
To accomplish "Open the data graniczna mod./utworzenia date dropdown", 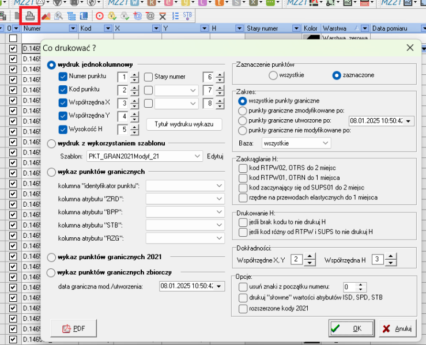I will click(x=219, y=286).
